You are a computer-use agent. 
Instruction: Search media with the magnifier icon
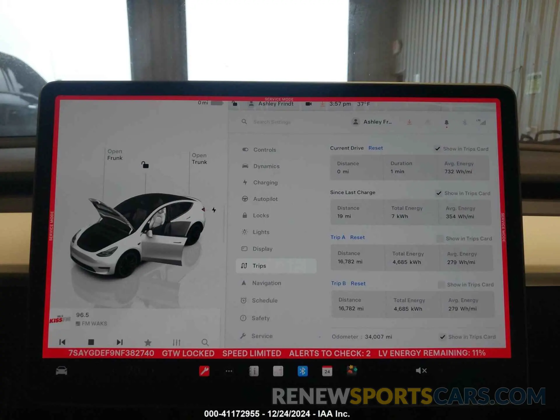click(205, 342)
